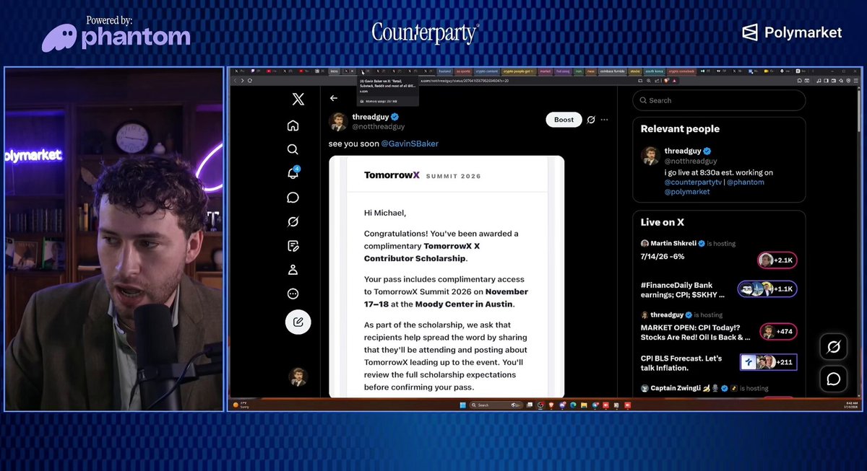
Task: Go to the Home feed icon
Action: tap(293, 126)
